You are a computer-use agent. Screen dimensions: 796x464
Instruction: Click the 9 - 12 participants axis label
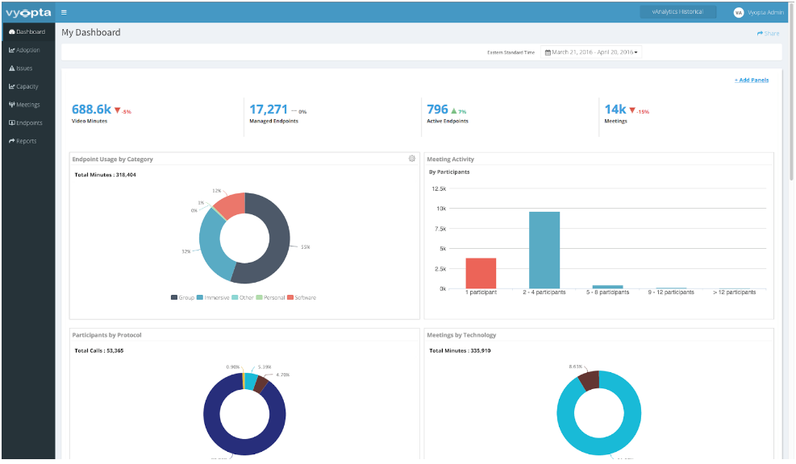click(671, 292)
